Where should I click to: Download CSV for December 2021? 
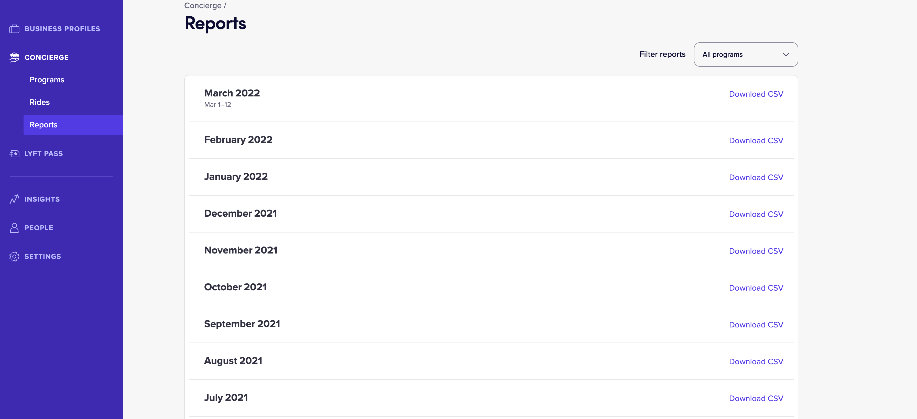click(756, 214)
